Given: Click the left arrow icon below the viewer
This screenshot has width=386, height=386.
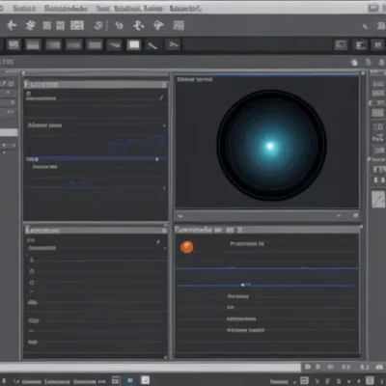Looking at the screenshot, I should (180, 216).
